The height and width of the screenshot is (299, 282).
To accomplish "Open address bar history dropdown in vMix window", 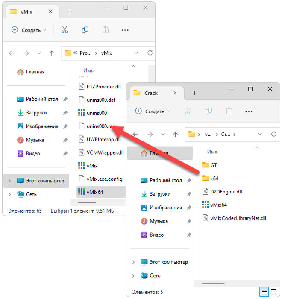I will pos(136,53).
